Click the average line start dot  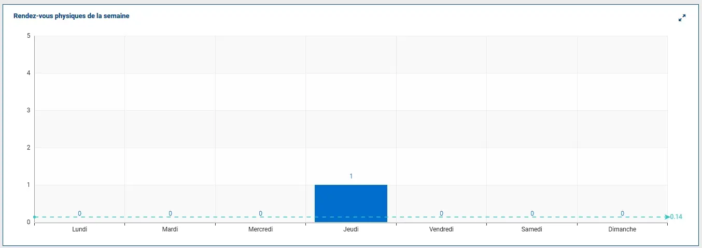point(35,217)
